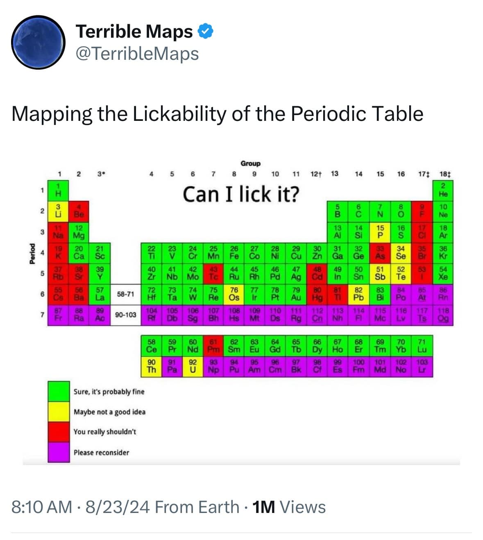Click the 58-71 lanthanide placeholder box

click(x=125, y=294)
